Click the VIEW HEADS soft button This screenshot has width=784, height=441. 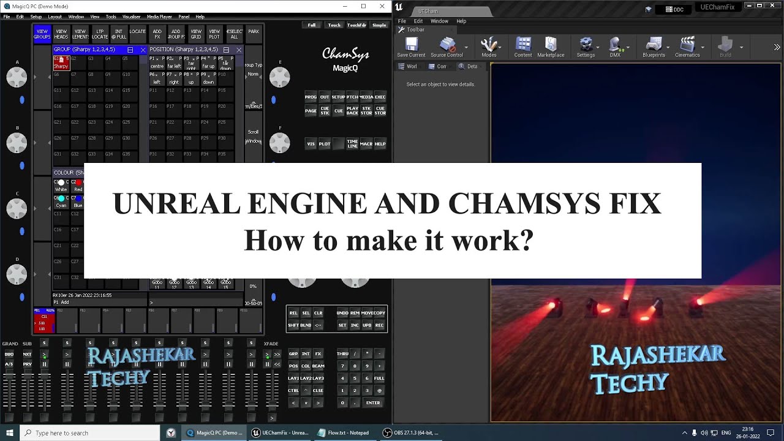click(61, 34)
